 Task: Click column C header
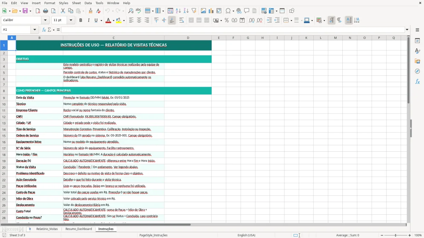(113, 38)
